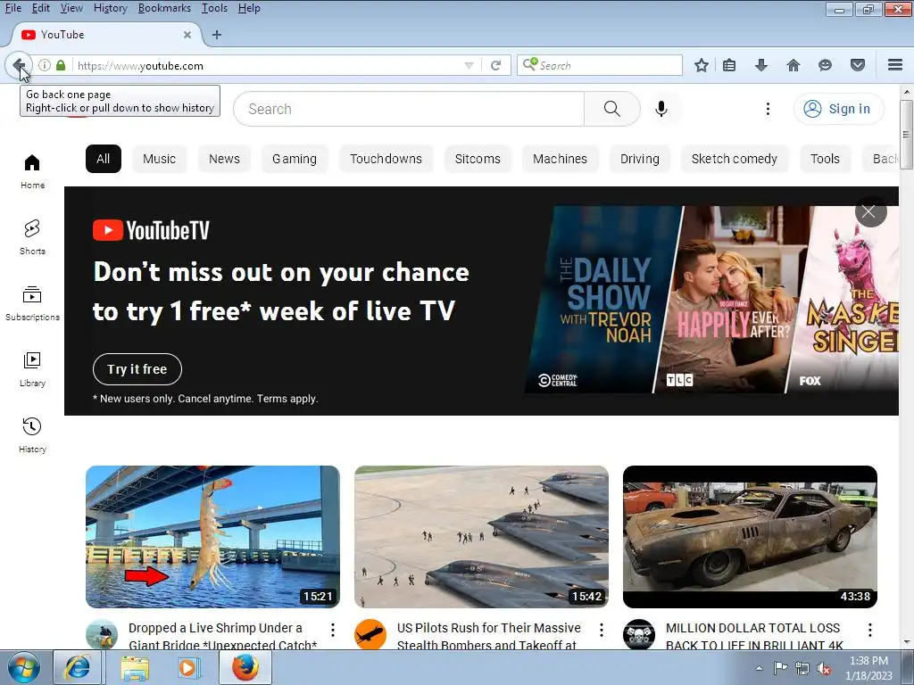Open Shorts from the sidebar
Image resolution: width=914 pixels, height=685 pixels.
33,237
